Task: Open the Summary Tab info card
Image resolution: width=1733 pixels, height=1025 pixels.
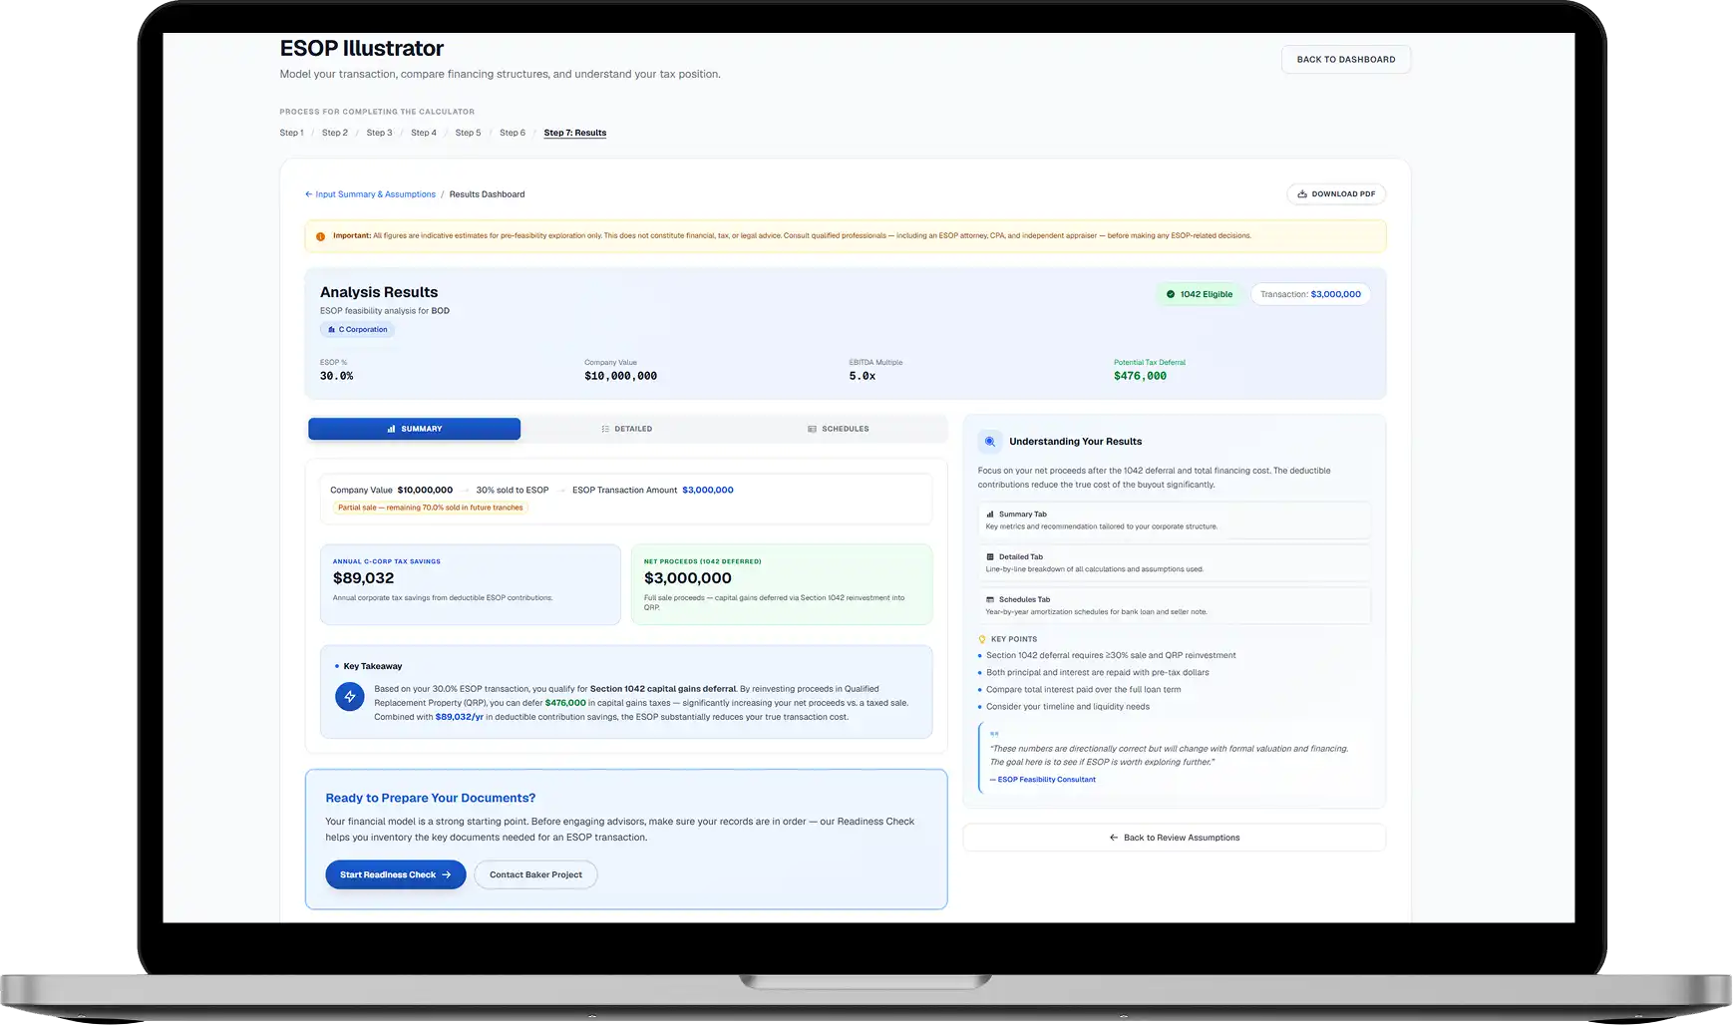Action: point(1174,520)
